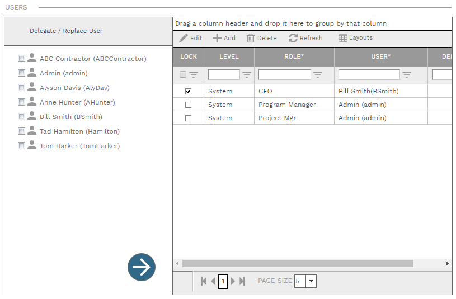Click the ROLE filter text field
This screenshot has width=456, height=299.
(284, 75)
